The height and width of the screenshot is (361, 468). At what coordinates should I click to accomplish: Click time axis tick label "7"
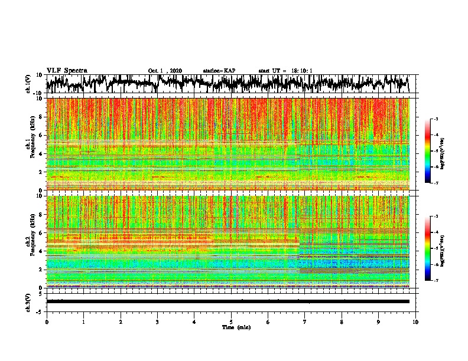pos(305,322)
